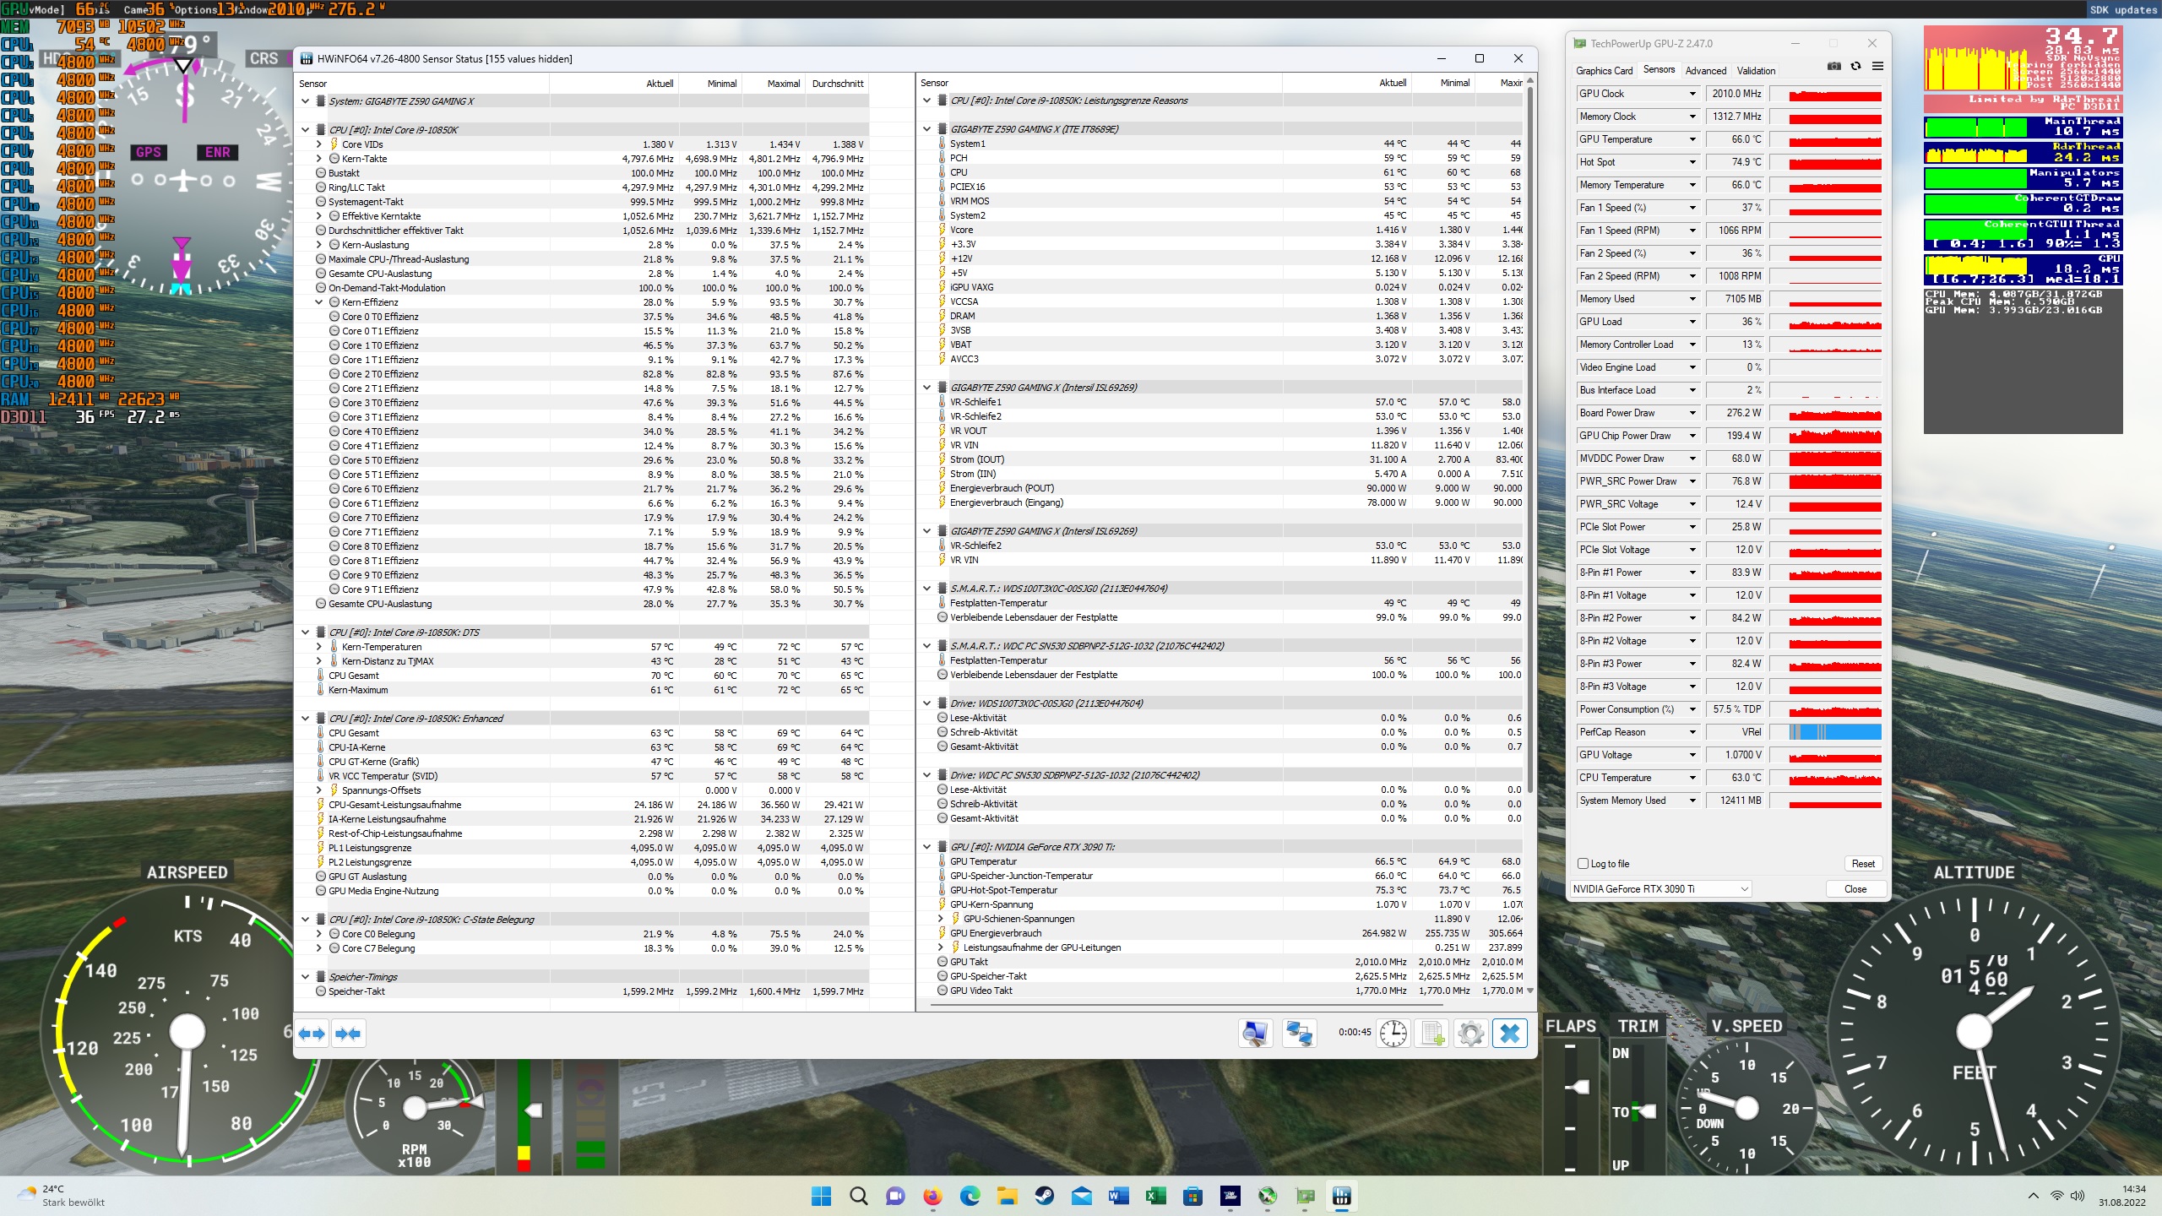The width and height of the screenshot is (2162, 1216).
Task: Switch to Graphics Card tab
Action: pos(1604,71)
